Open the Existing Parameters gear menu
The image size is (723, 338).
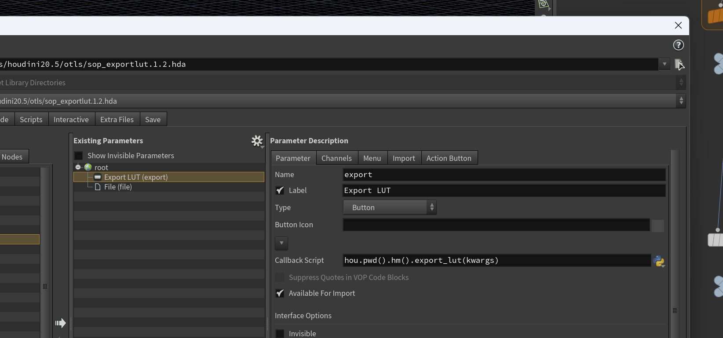pyautogui.click(x=257, y=141)
